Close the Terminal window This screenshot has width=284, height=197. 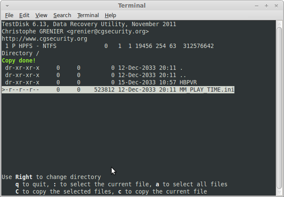point(276,6)
